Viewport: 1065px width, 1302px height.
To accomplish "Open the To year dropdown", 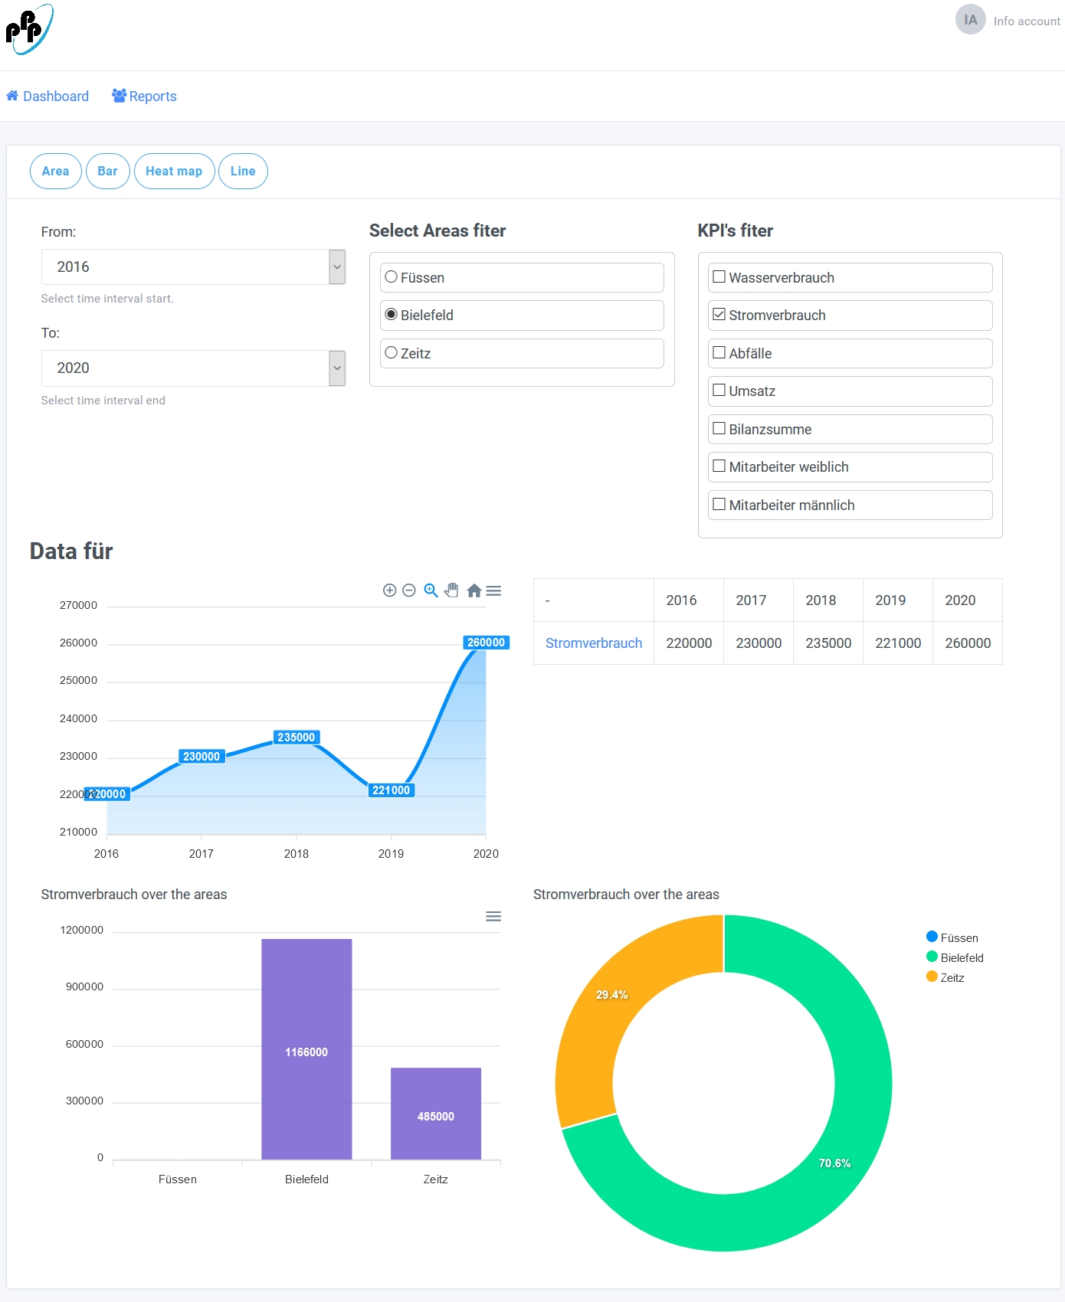I will (193, 368).
